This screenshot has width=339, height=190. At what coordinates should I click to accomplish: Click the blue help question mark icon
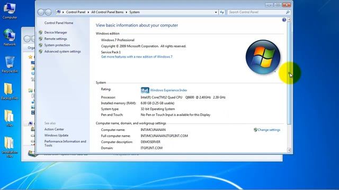[x=284, y=20]
